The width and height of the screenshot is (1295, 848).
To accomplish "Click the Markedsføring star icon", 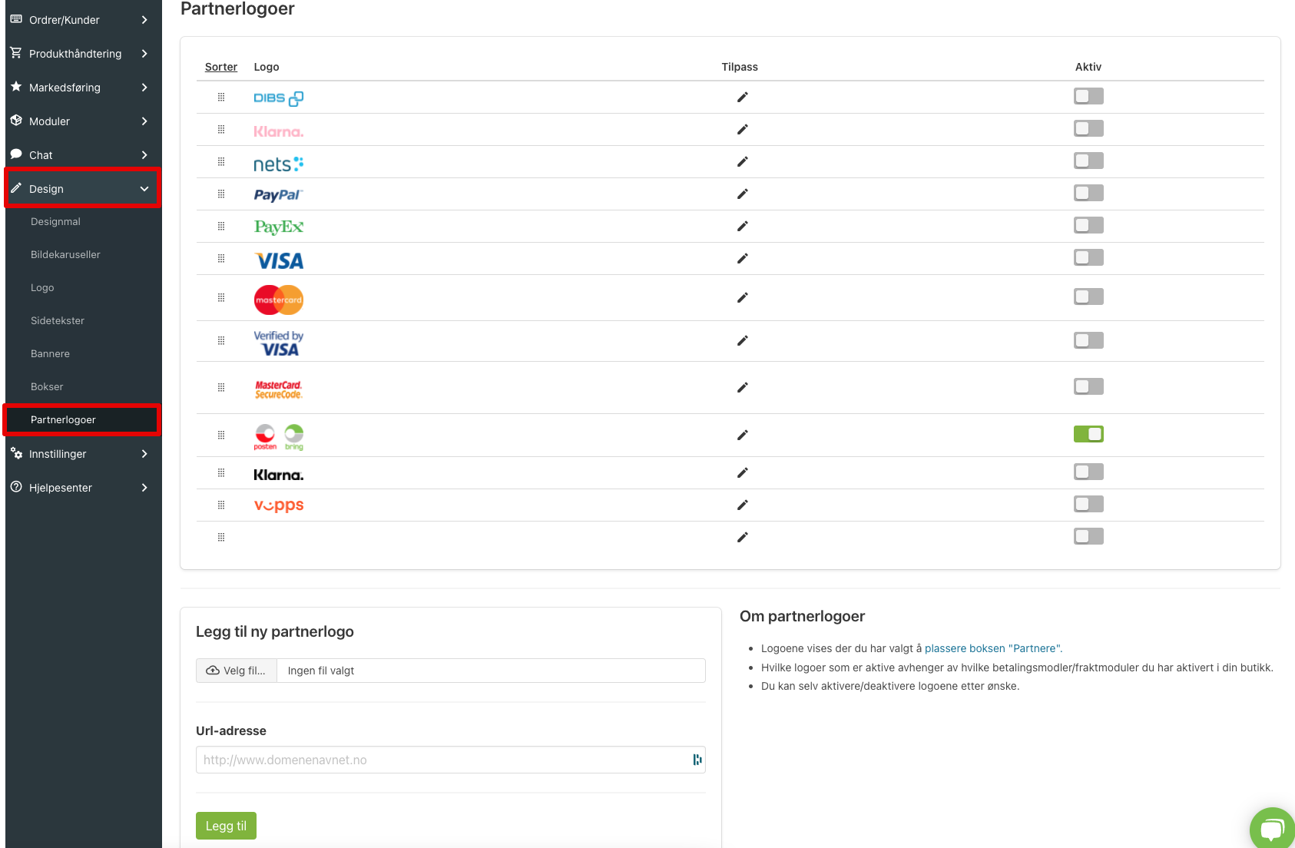I will (x=16, y=87).
